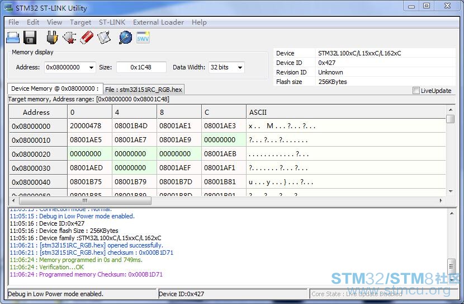Click column header 4
The height and width of the screenshot is (304, 464).
click(134, 112)
